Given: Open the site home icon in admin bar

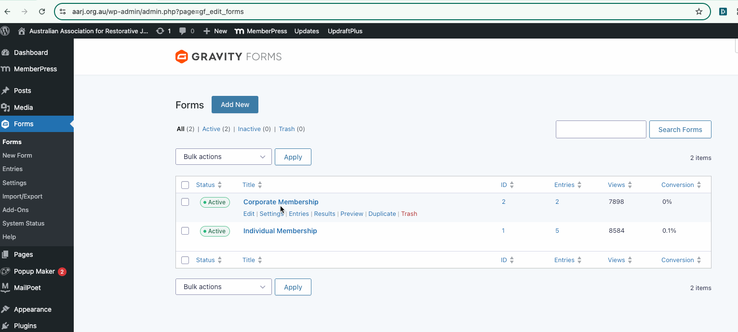Looking at the screenshot, I should tap(22, 31).
